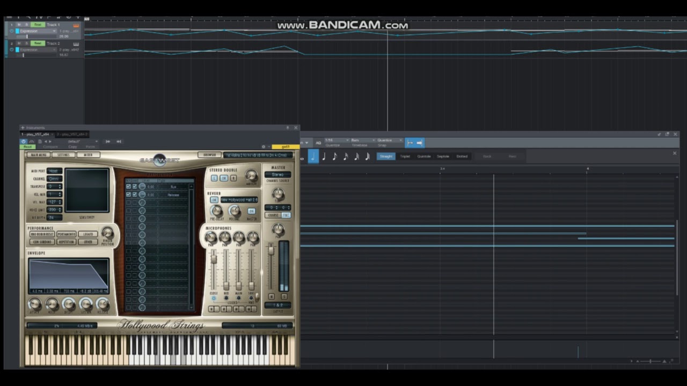Select Dotted note mode

point(462,157)
